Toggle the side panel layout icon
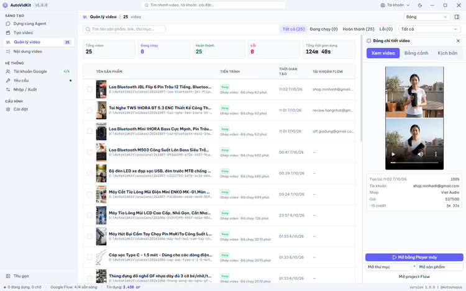Screen dimensions: 466x291 [x=457, y=17]
